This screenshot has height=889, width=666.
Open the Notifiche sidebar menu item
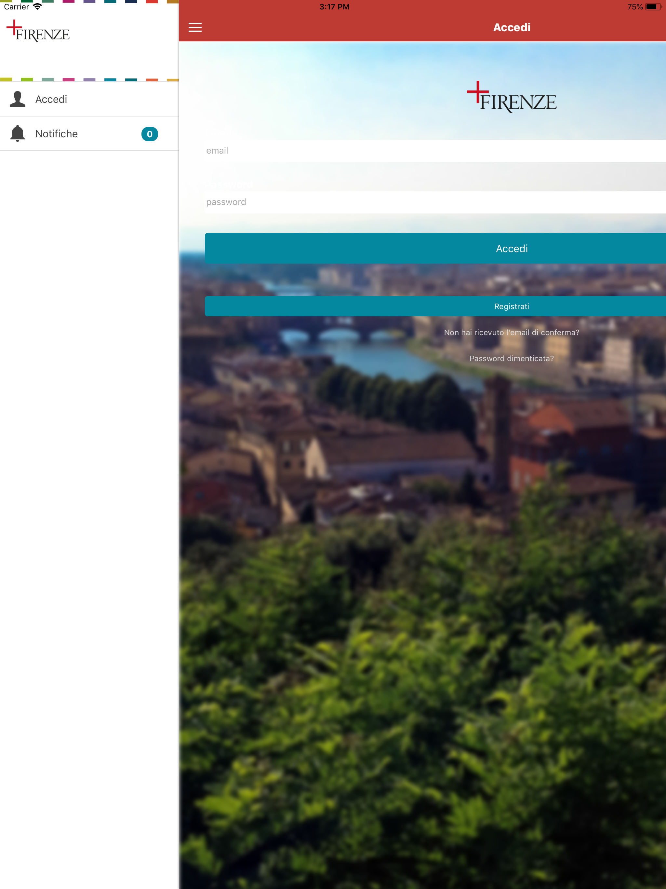click(89, 134)
